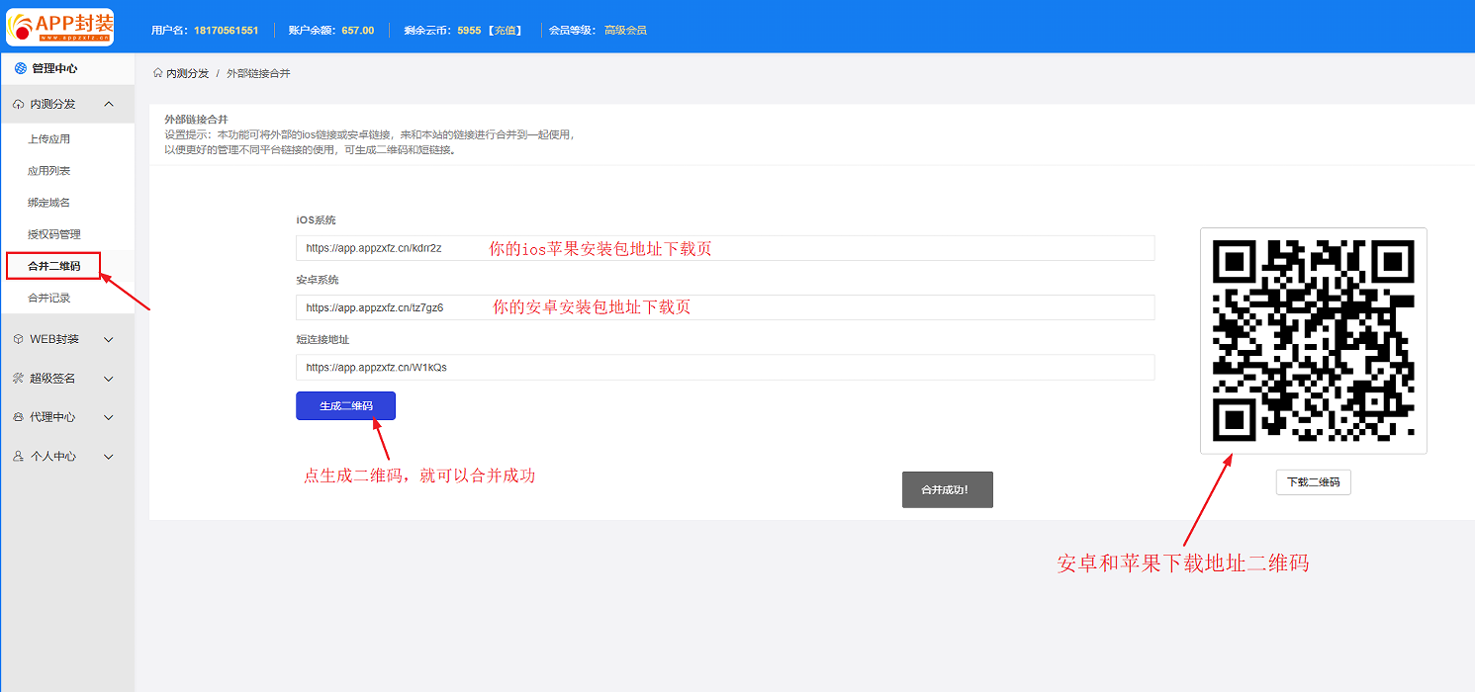This screenshot has height=692, width=1475.
Task: Expand the WEB封装 menu chevron
Action: pos(109,339)
